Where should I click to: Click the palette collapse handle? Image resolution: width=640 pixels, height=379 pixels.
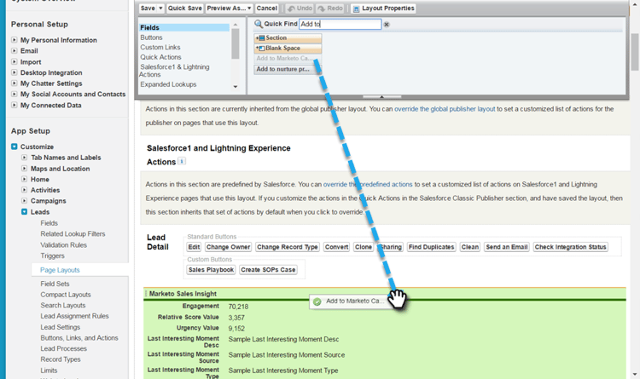(381, 97)
